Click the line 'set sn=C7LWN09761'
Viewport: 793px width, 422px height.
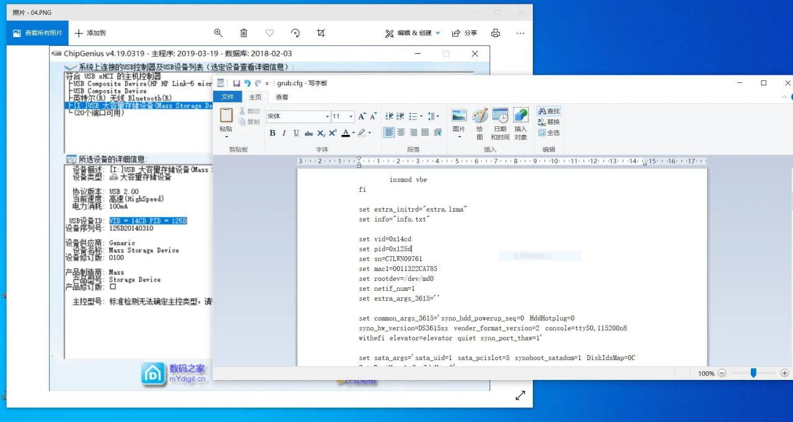(390, 259)
